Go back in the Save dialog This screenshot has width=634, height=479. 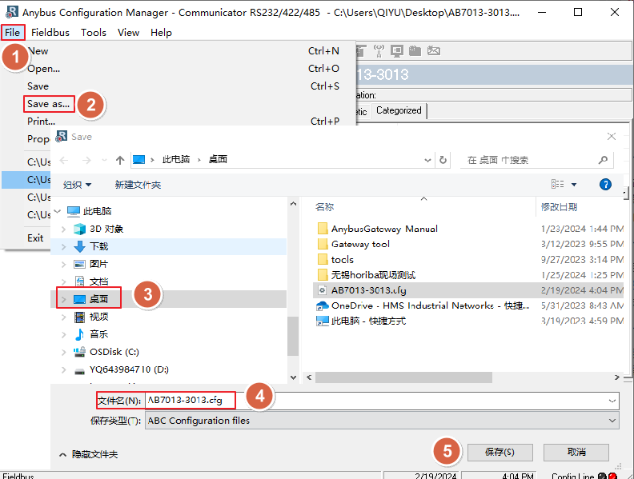point(64,161)
